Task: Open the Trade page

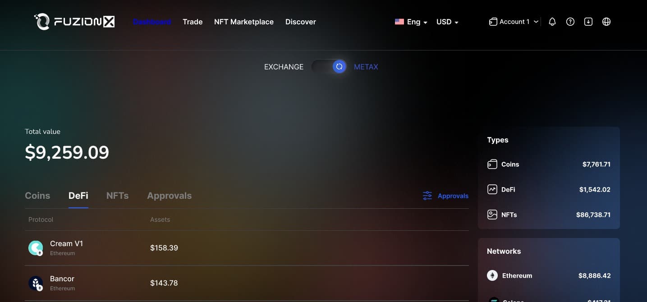Action: 193,22
